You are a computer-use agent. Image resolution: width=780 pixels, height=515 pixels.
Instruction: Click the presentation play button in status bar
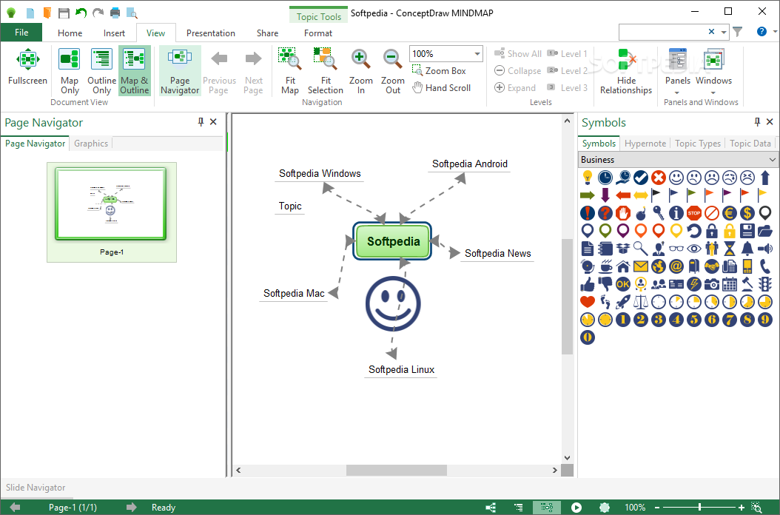tap(576, 507)
